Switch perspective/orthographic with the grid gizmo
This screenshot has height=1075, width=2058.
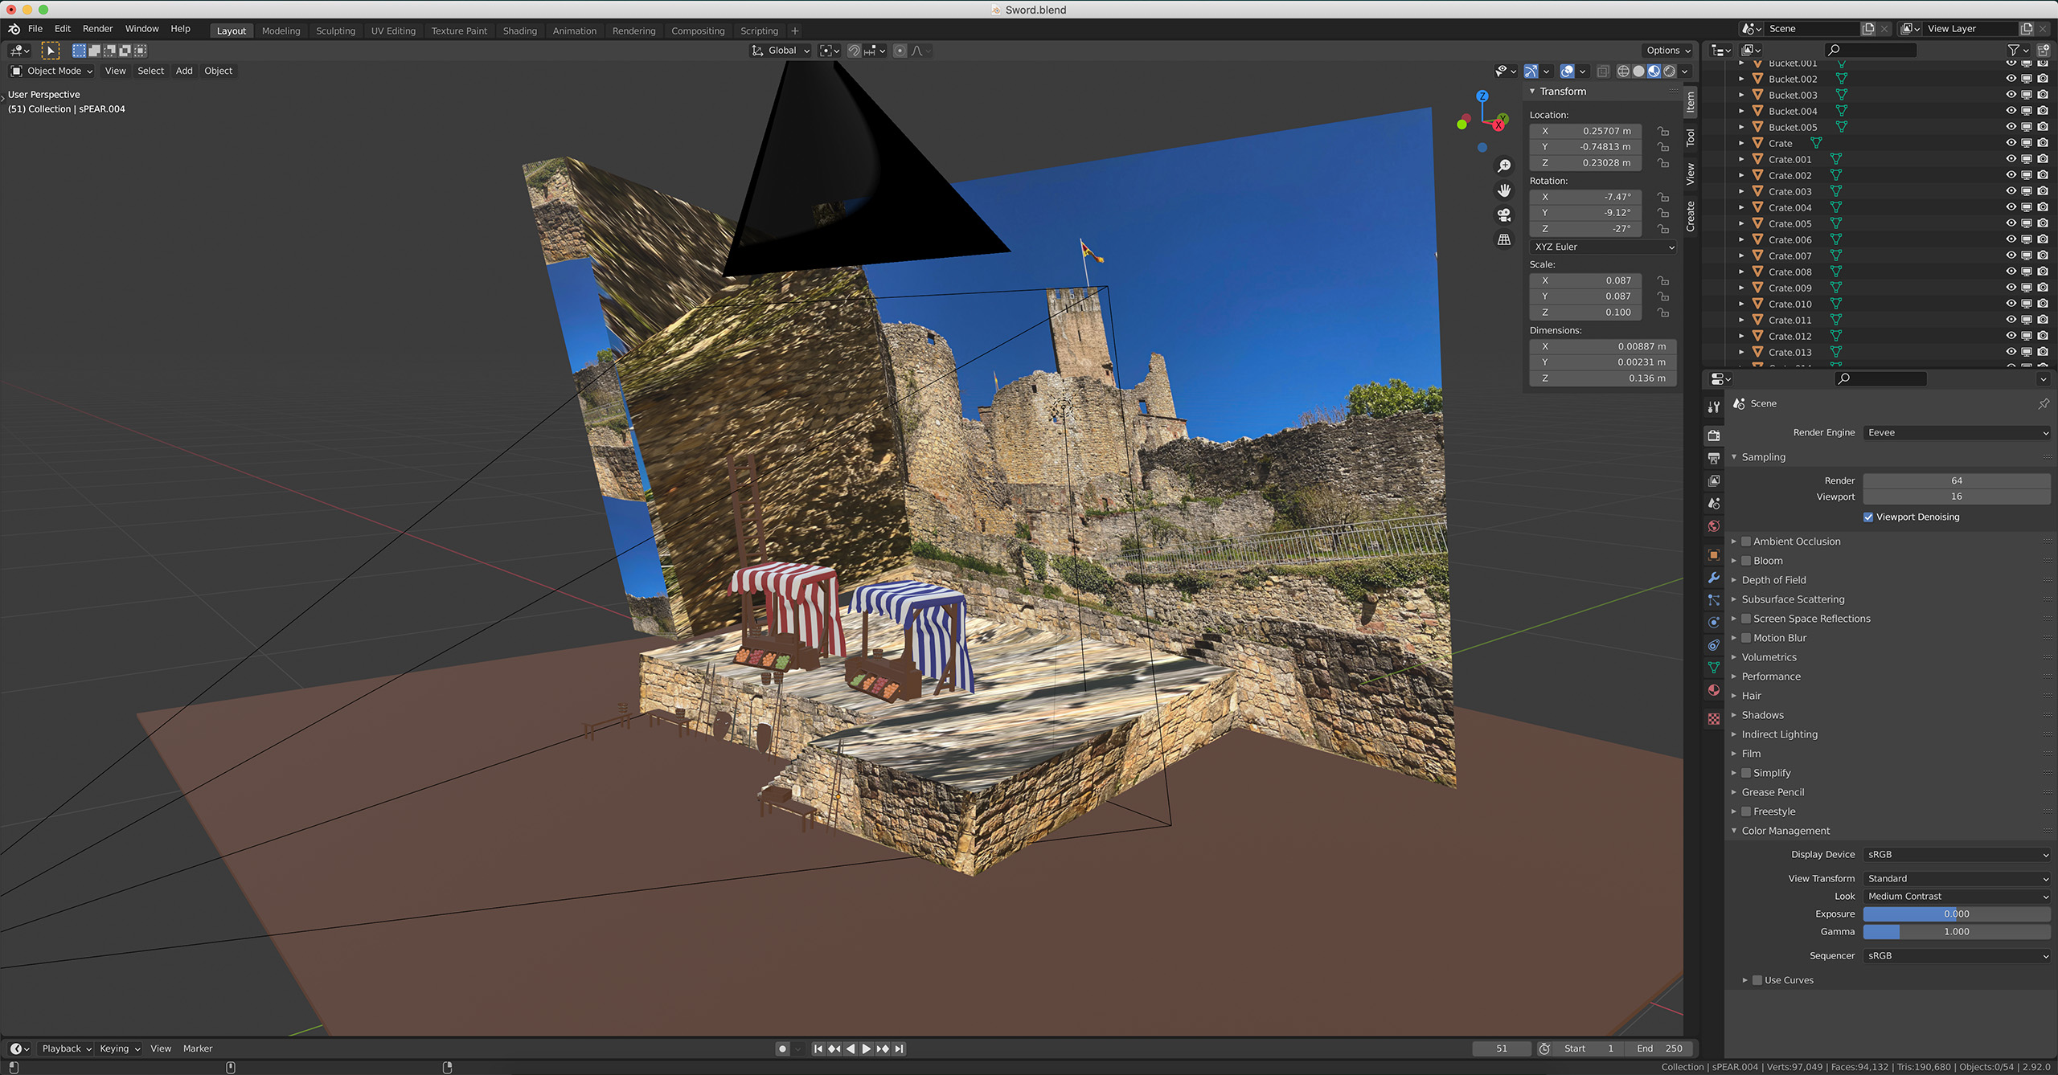[1504, 239]
